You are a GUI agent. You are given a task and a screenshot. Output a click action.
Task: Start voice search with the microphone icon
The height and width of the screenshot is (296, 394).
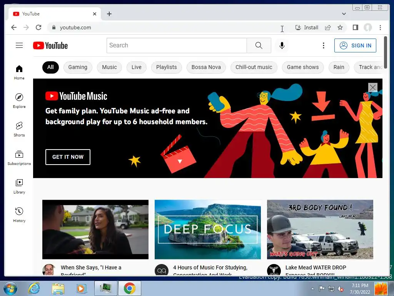pos(282,45)
